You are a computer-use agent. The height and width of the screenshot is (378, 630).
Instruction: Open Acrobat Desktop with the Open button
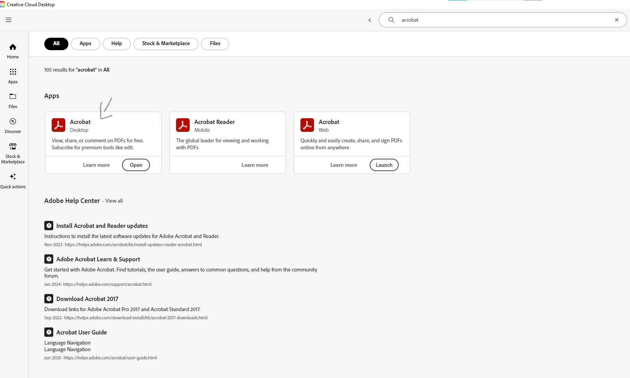coord(136,165)
